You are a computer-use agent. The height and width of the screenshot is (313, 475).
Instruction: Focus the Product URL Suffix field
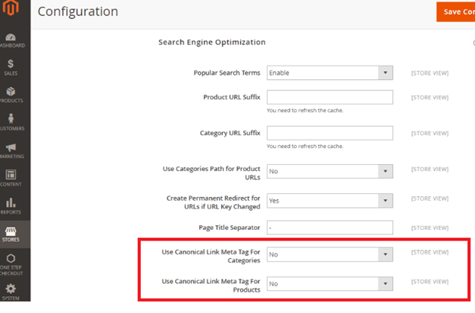tap(330, 97)
